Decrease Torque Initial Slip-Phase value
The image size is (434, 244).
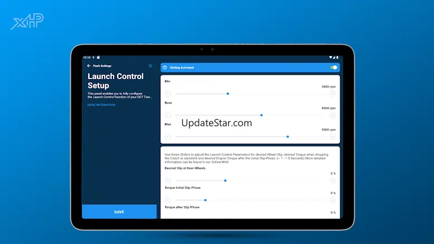(168, 200)
